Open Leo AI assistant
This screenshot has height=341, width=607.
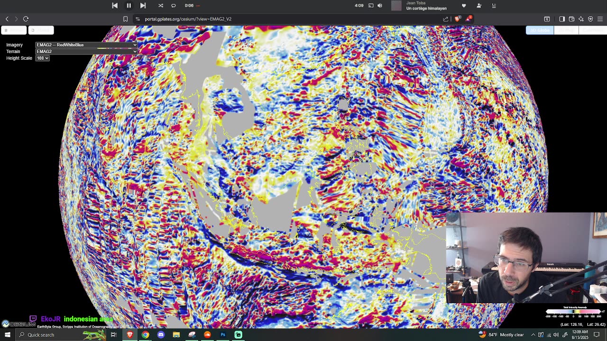(581, 19)
